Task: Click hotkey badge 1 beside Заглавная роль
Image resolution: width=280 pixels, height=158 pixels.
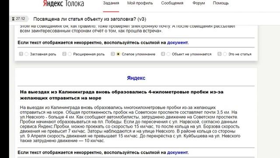Action: pos(21,54)
